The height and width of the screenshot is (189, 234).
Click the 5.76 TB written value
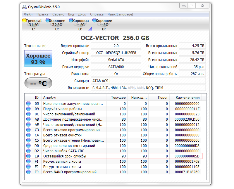tap(192, 53)
